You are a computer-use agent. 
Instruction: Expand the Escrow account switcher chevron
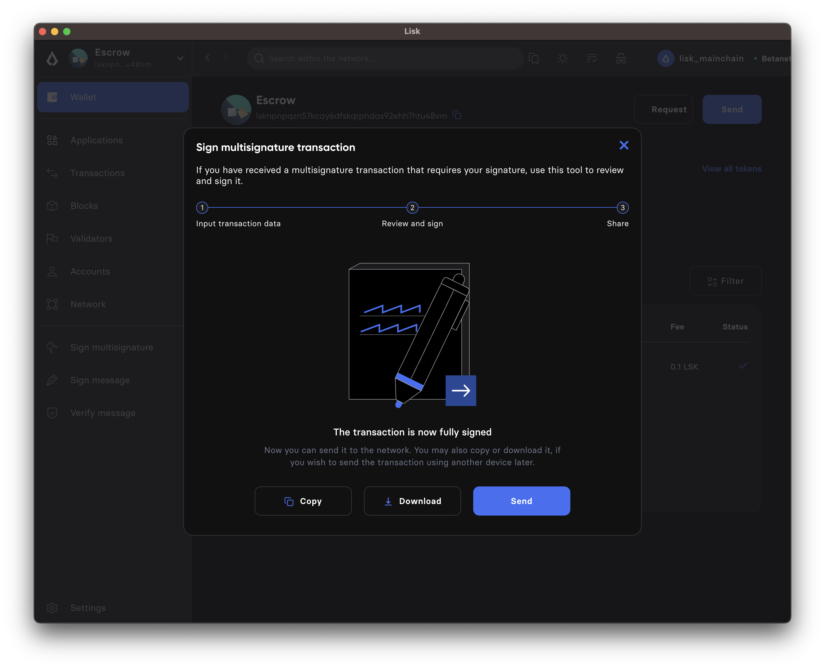tap(180, 58)
